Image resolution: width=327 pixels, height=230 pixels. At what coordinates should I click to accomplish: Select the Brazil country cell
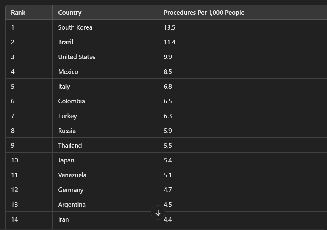[105, 42]
